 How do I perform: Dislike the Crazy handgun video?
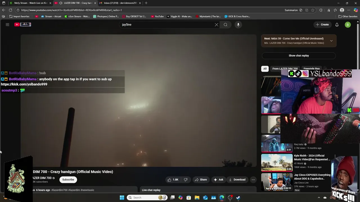tap(186, 180)
